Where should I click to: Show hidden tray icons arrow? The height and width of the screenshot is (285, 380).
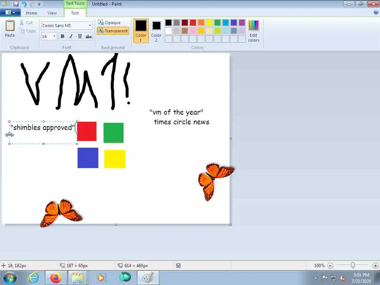[x=315, y=278]
